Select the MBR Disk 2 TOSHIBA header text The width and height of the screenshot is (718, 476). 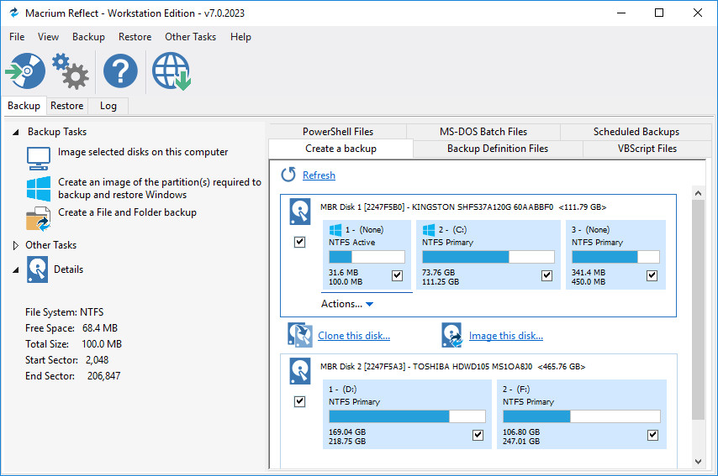pyautogui.click(x=452, y=367)
